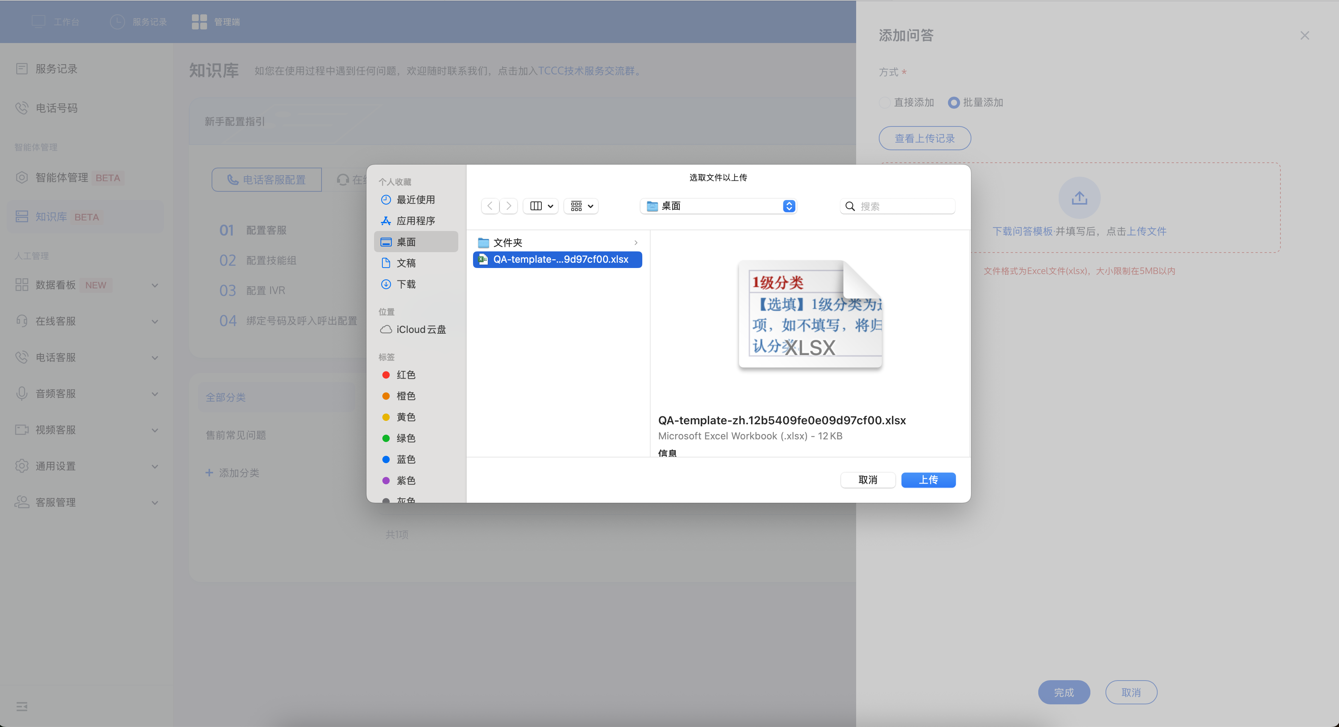Select 最近使用 in the sidebar
Viewport: 1339px width, 727px height.
pos(415,200)
